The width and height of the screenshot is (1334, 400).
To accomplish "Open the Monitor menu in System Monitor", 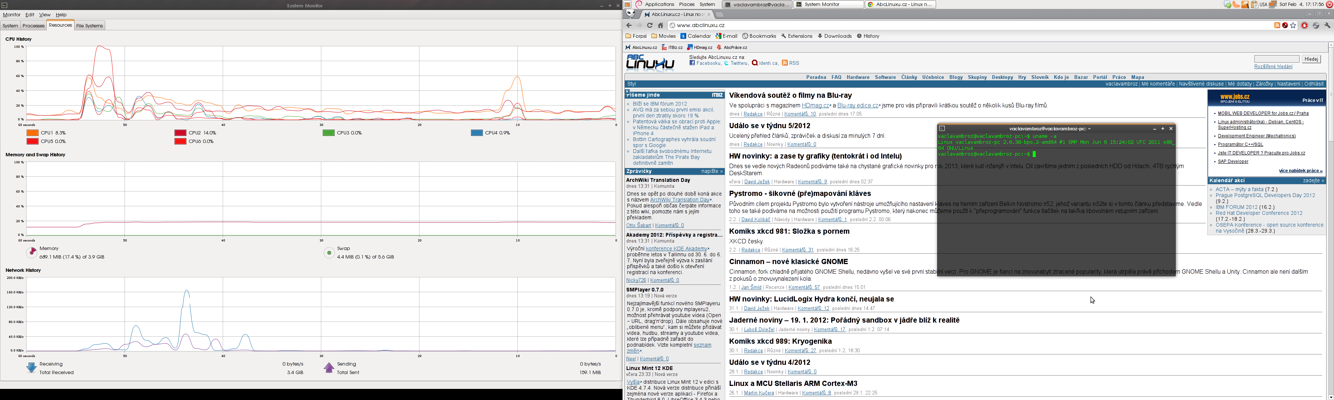I will [11, 15].
